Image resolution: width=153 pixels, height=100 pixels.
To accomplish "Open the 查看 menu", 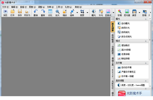I will coord(23,7).
